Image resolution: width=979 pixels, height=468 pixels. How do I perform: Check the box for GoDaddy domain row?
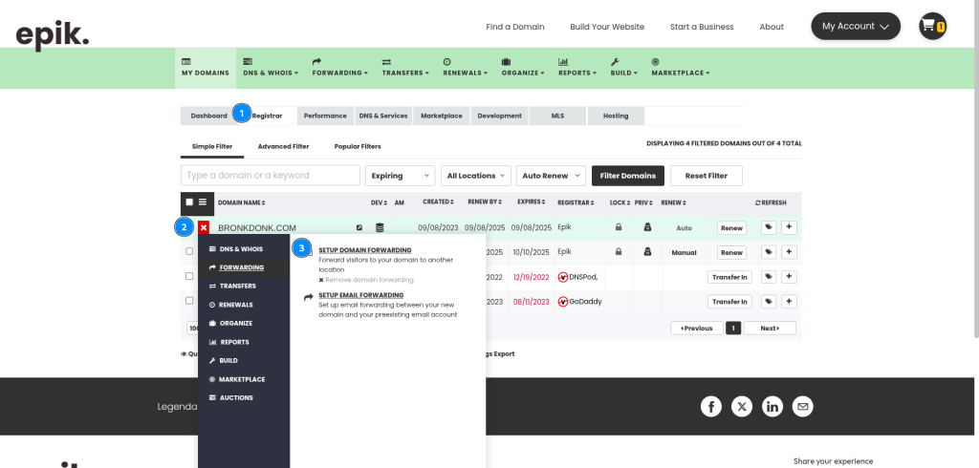click(189, 301)
